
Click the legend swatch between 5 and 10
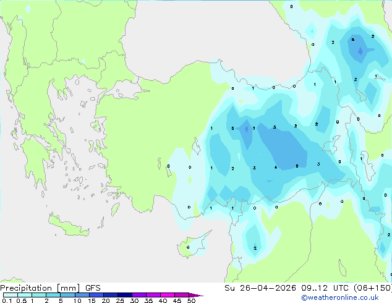pos(67,295)
